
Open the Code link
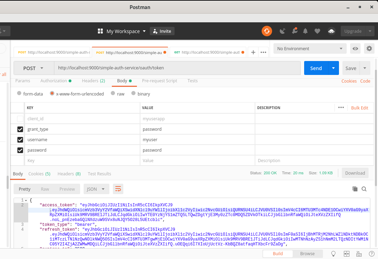[365, 81]
